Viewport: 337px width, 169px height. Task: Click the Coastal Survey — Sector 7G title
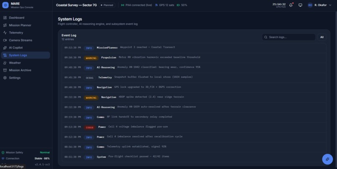(x=76, y=5)
